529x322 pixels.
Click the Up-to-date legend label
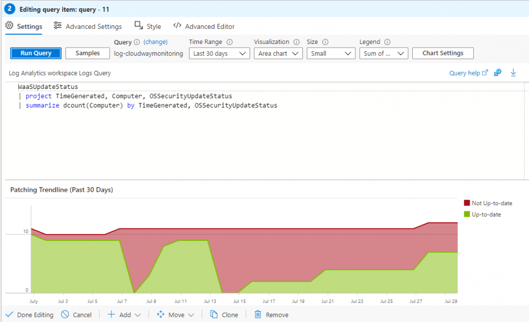(x=486, y=214)
